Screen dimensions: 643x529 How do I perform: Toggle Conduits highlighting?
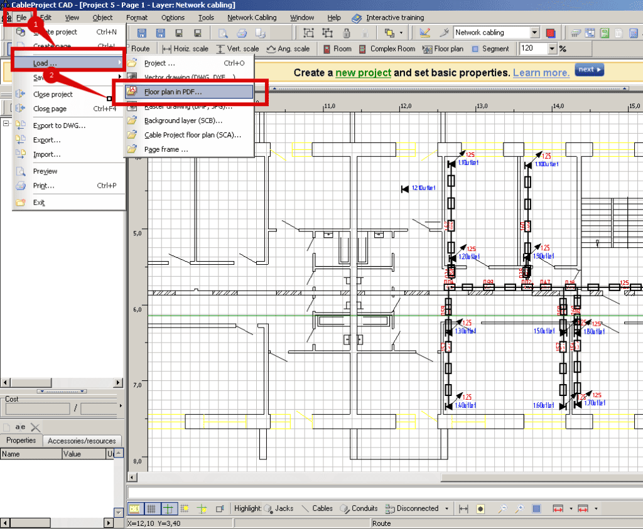pos(359,508)
